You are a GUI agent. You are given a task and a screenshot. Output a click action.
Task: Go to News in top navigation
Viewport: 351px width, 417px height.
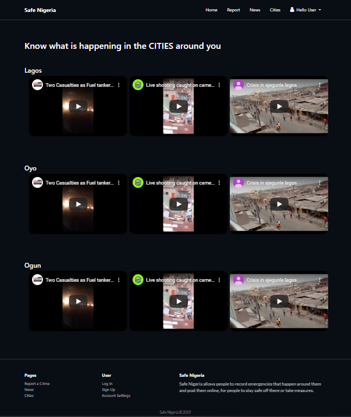[x=255, y=10]
